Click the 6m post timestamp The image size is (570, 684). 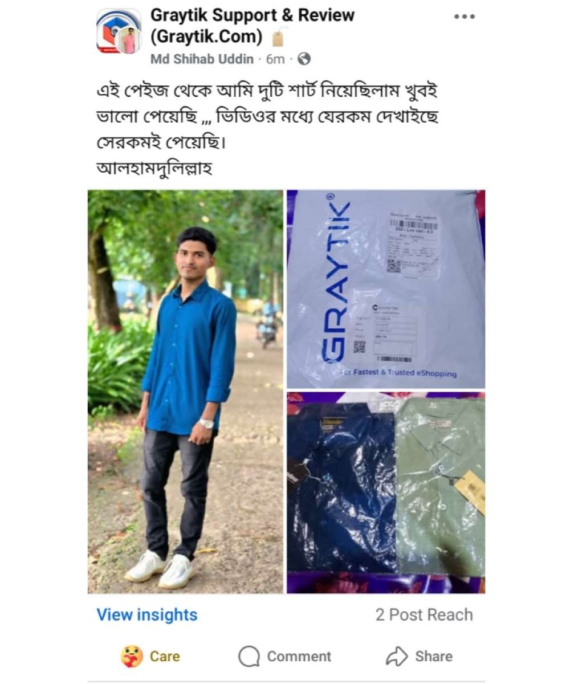275,59
